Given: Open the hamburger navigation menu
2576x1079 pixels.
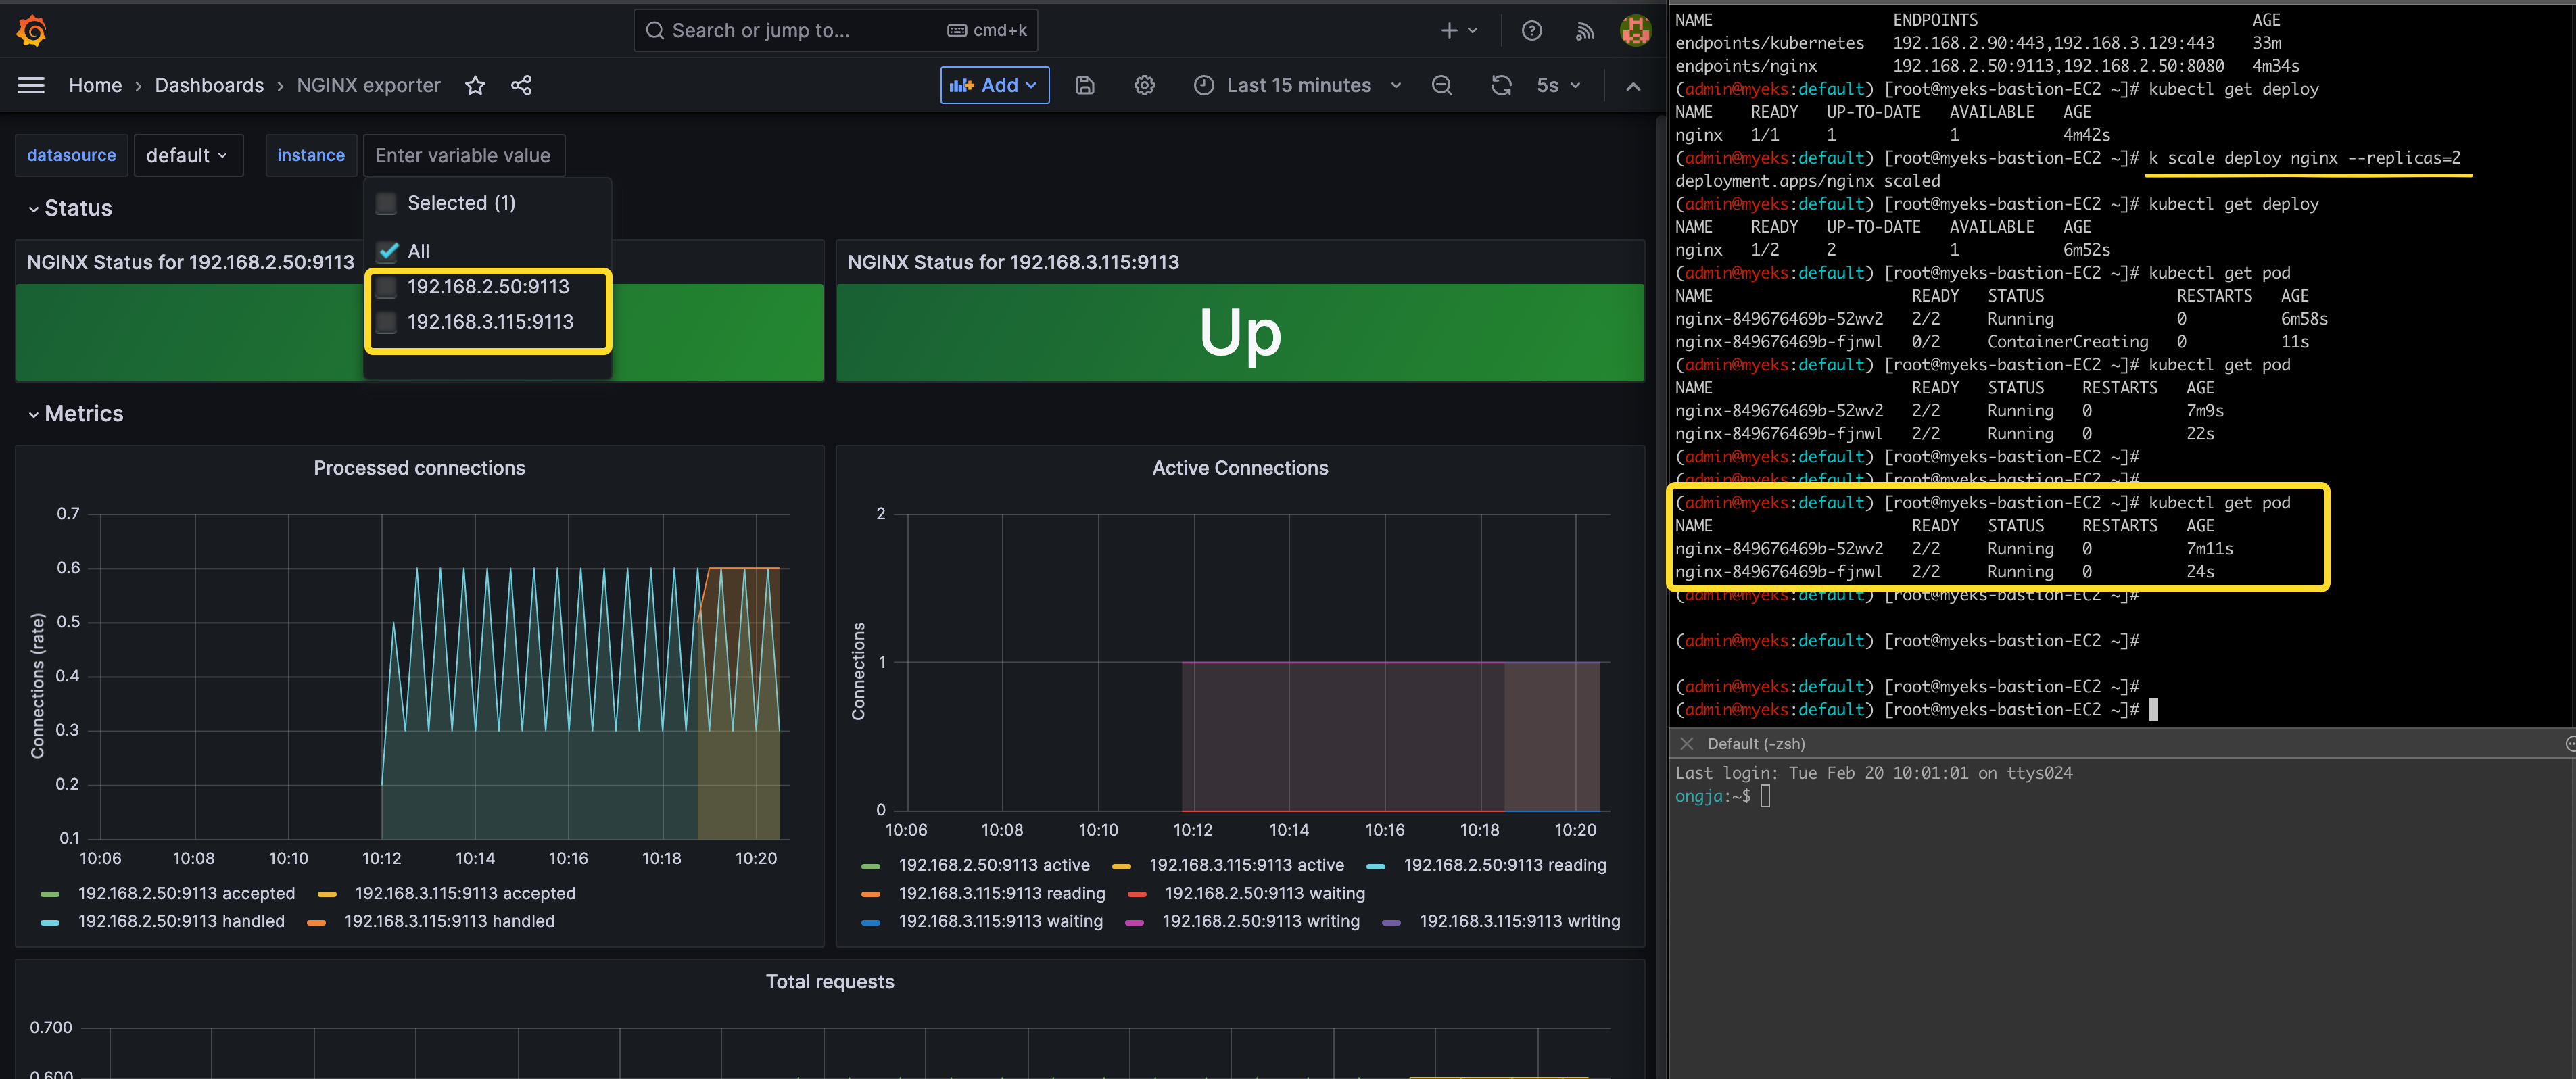Looking at the screenshot, I should pos(31,86).
